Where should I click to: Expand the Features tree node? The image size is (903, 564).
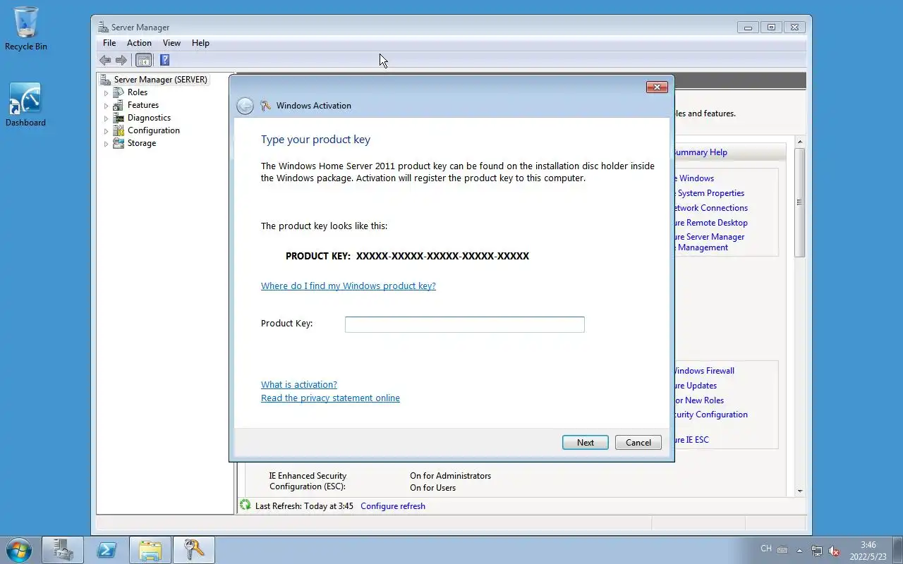106,106
